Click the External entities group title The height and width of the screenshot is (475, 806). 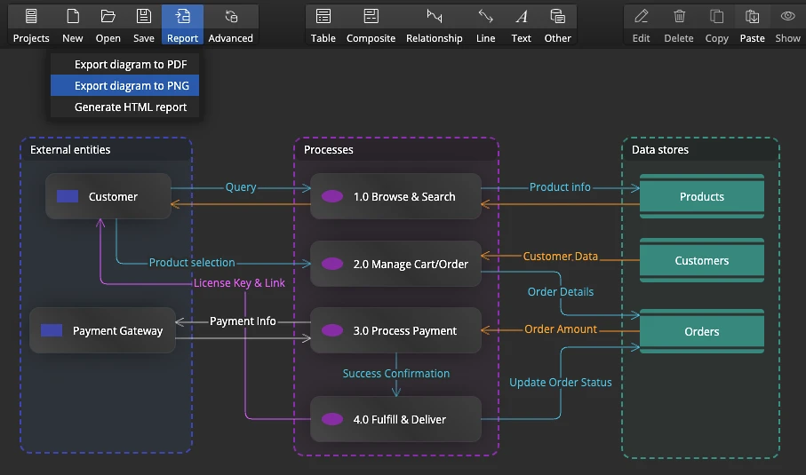point(70,149)
